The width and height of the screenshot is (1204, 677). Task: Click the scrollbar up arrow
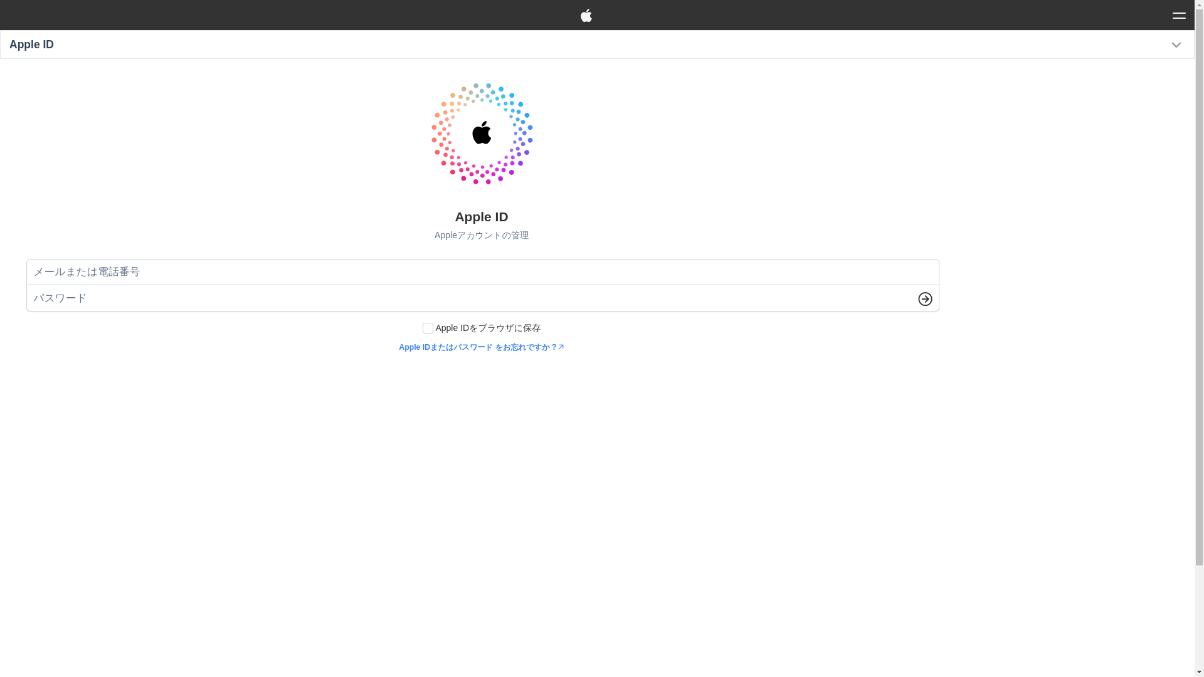coord(1199,4)
